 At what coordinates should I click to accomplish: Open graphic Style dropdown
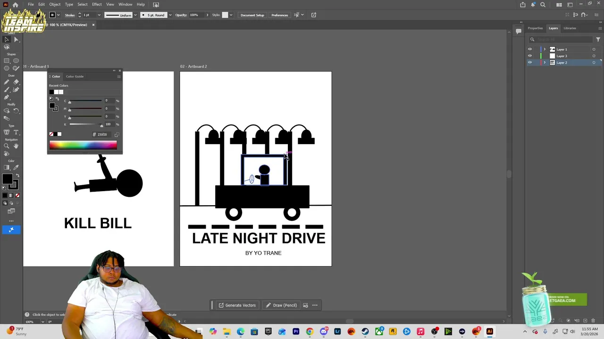point(231,15)
